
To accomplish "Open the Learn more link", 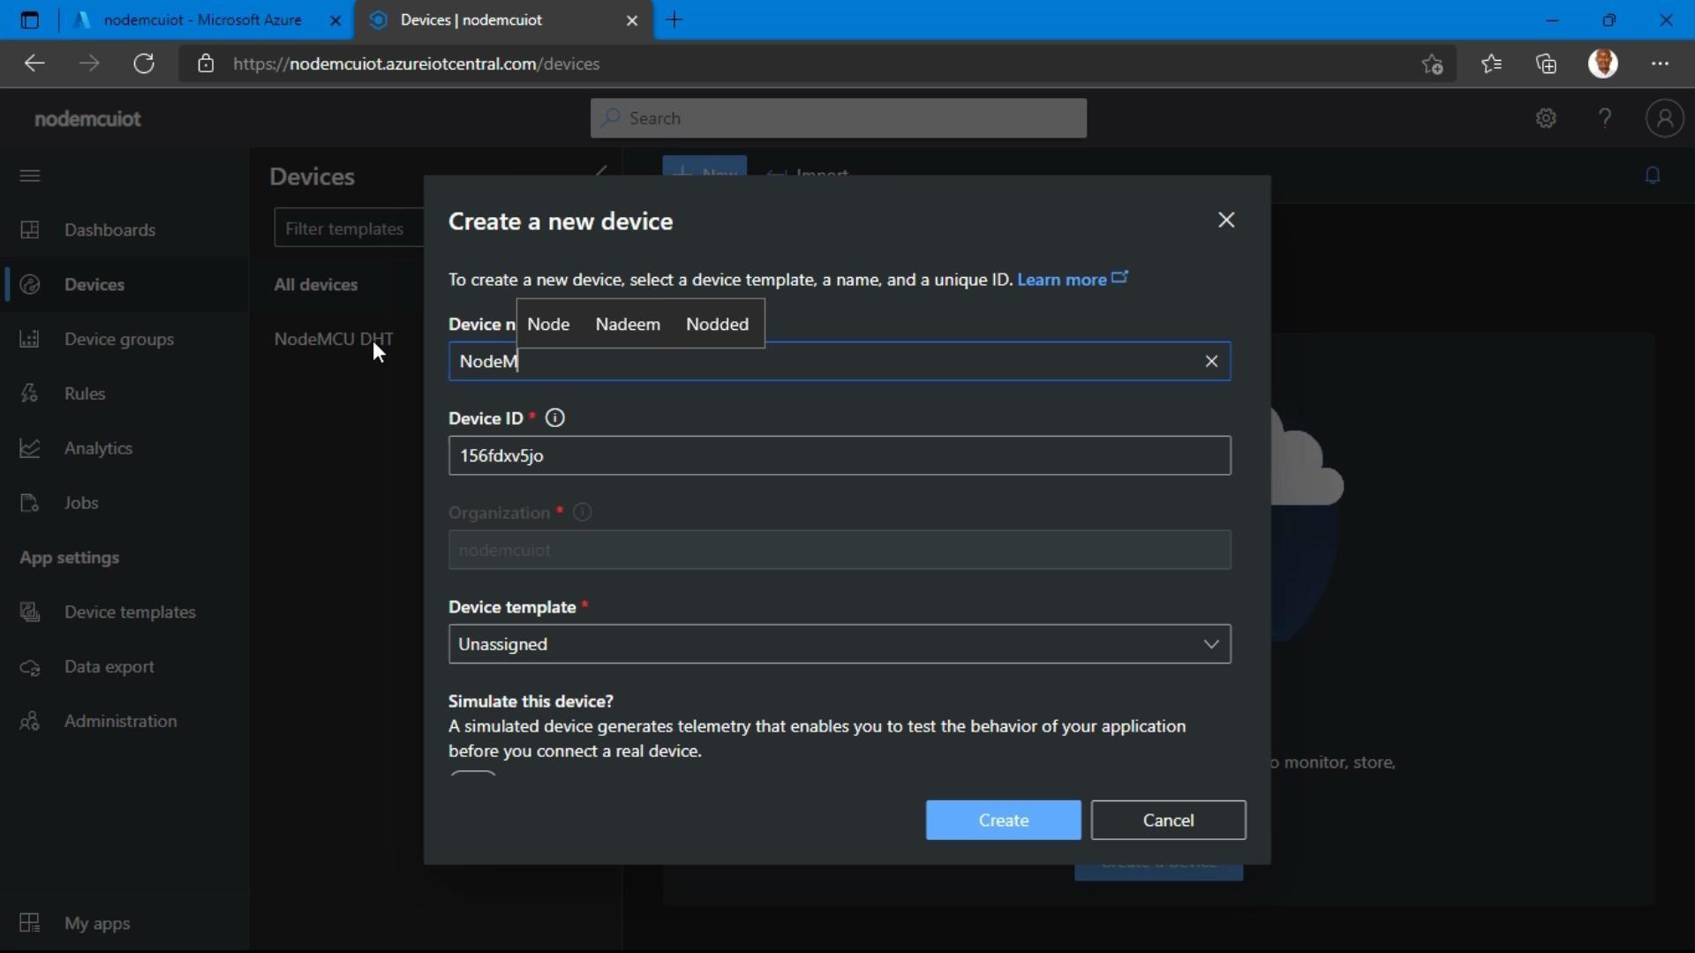I will tap(1072, 279).
